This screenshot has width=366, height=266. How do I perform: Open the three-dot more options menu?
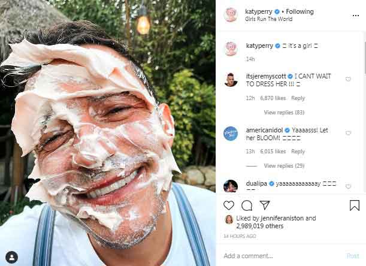356,16
